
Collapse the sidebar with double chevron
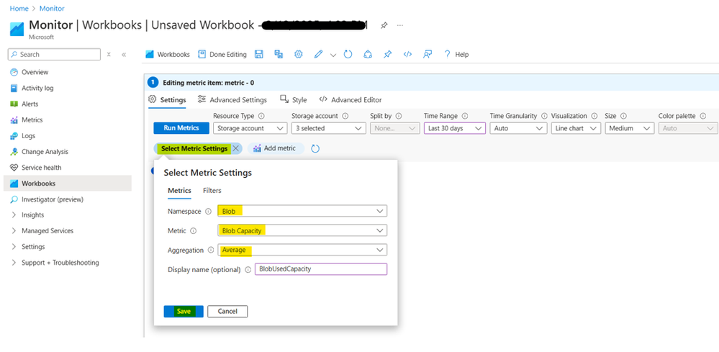[124, 54]
